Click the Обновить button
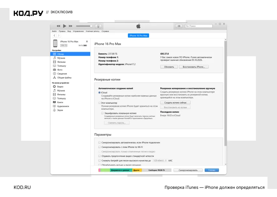277x197 pixels. coord(169,67)
